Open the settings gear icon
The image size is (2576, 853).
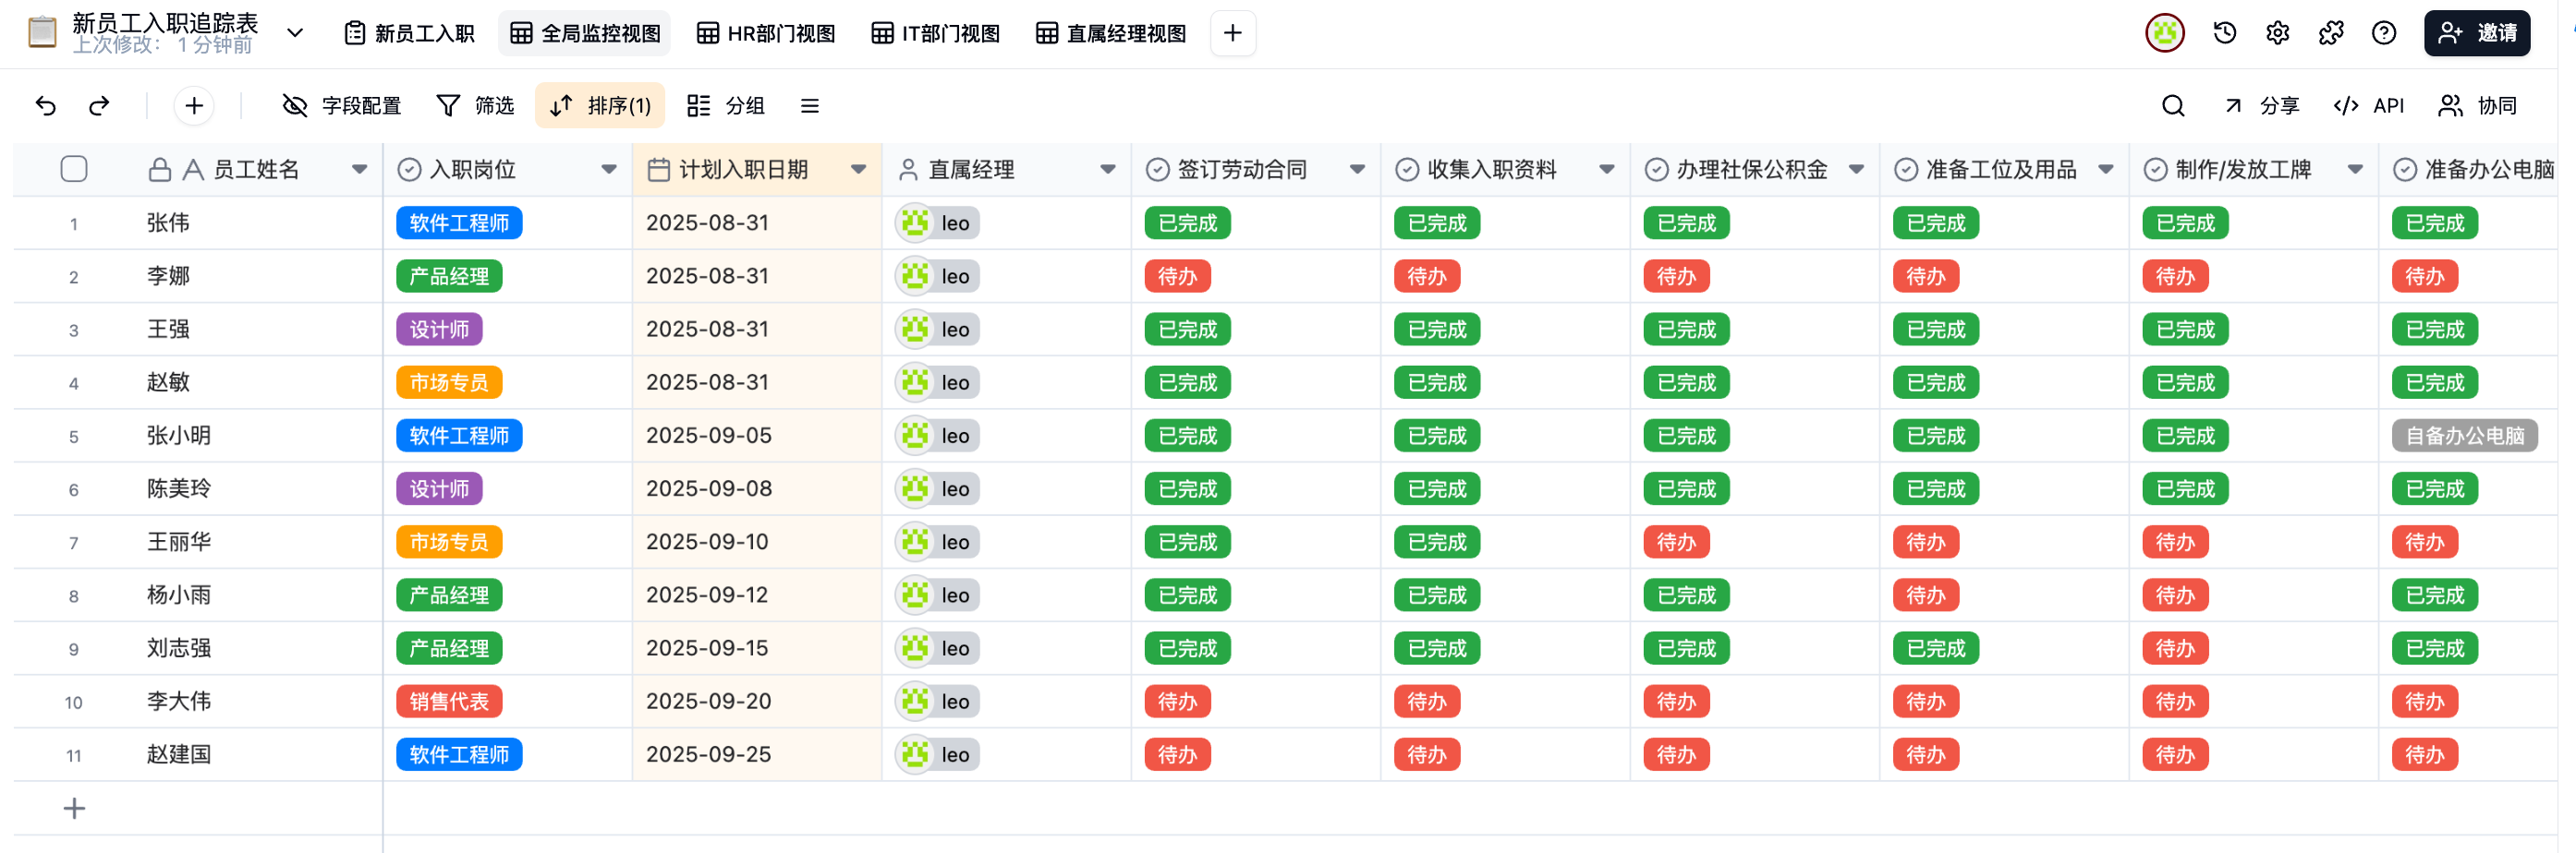pyautogui.click(x=2278, y=33)
